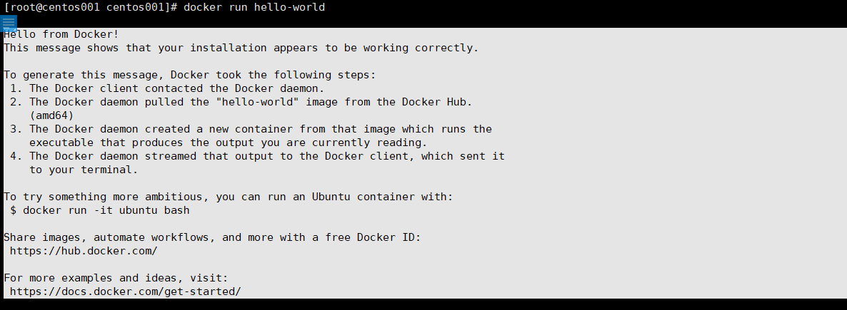Viewport: 847px width, 310px height.
Task: Click the 'To try something more ambitious' line
Action: click(x=229, y=197)
